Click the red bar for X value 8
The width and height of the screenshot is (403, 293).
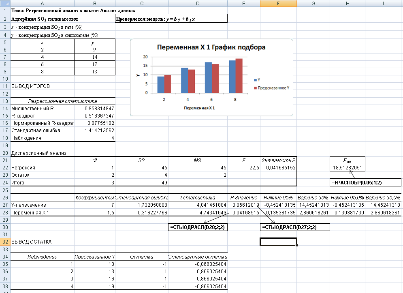pos(239,76)
